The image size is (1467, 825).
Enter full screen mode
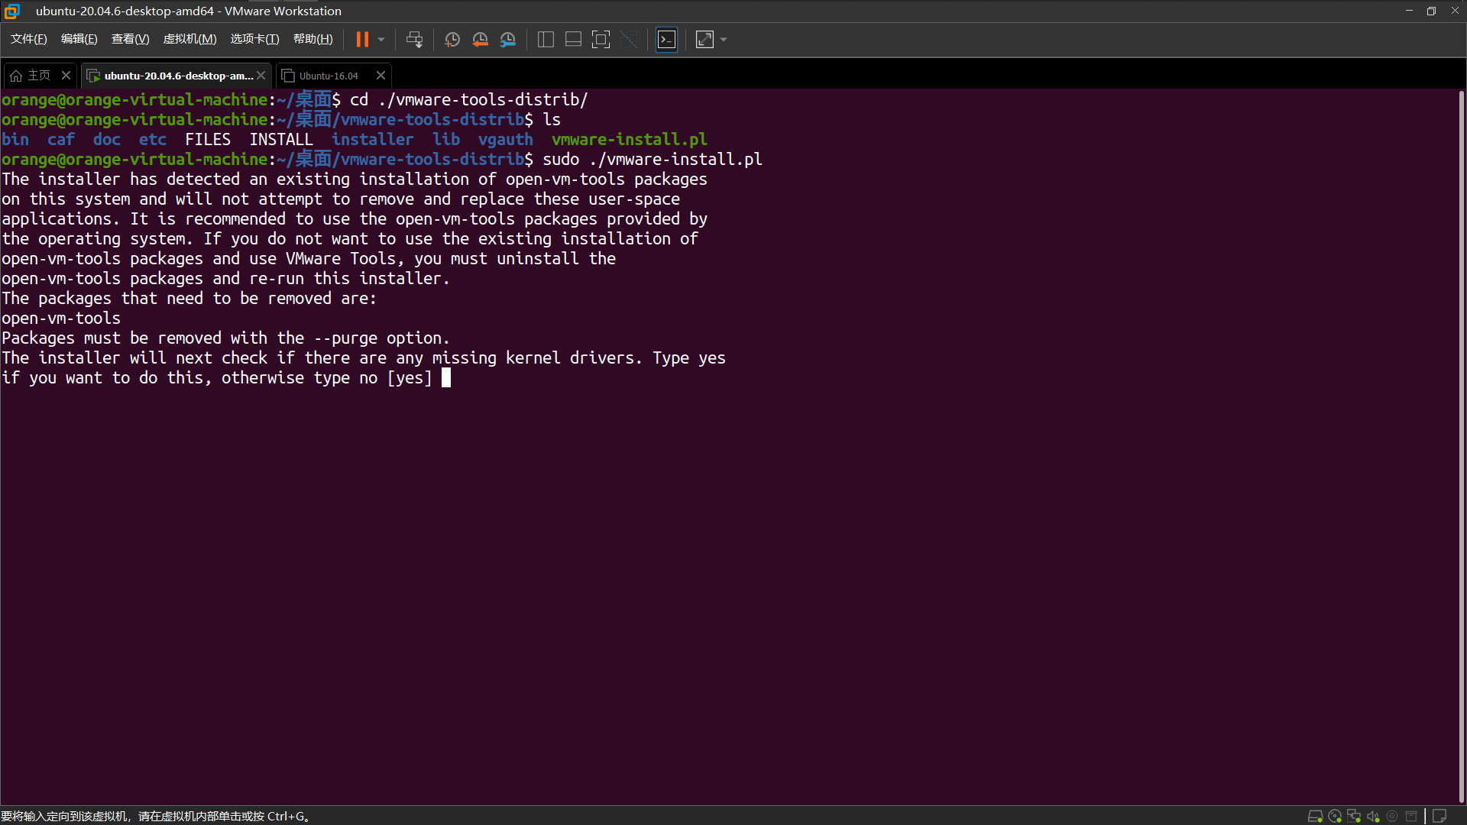(601, 40)
